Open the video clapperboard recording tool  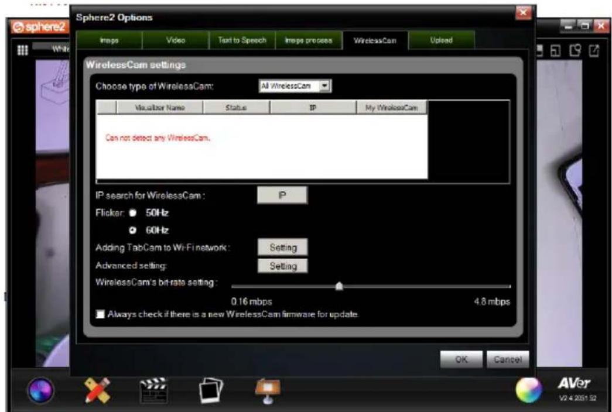click(154, 390)
